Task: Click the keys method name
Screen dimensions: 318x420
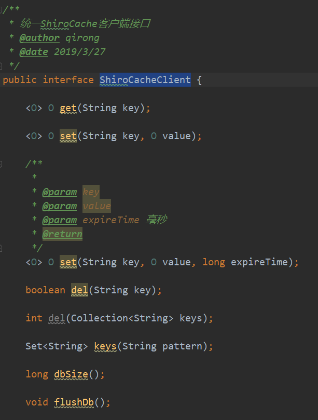Action: [x=105, y=346]
